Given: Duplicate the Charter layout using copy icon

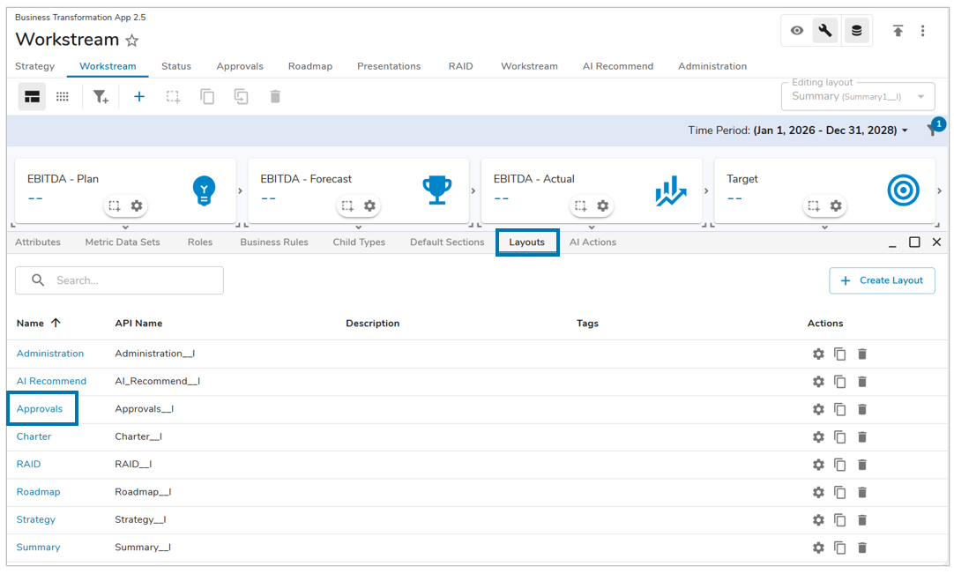Looking at the screenshot, I should coord(840,437).
